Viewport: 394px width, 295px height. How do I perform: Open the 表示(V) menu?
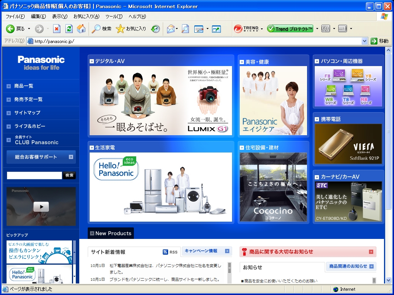click(x=60, y=17)
